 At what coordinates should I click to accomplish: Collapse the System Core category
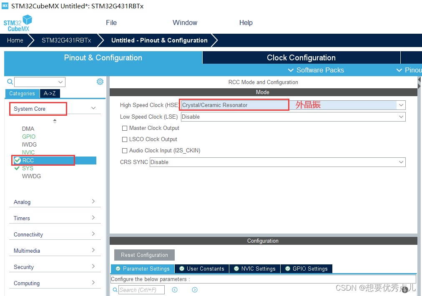(93, 108)
